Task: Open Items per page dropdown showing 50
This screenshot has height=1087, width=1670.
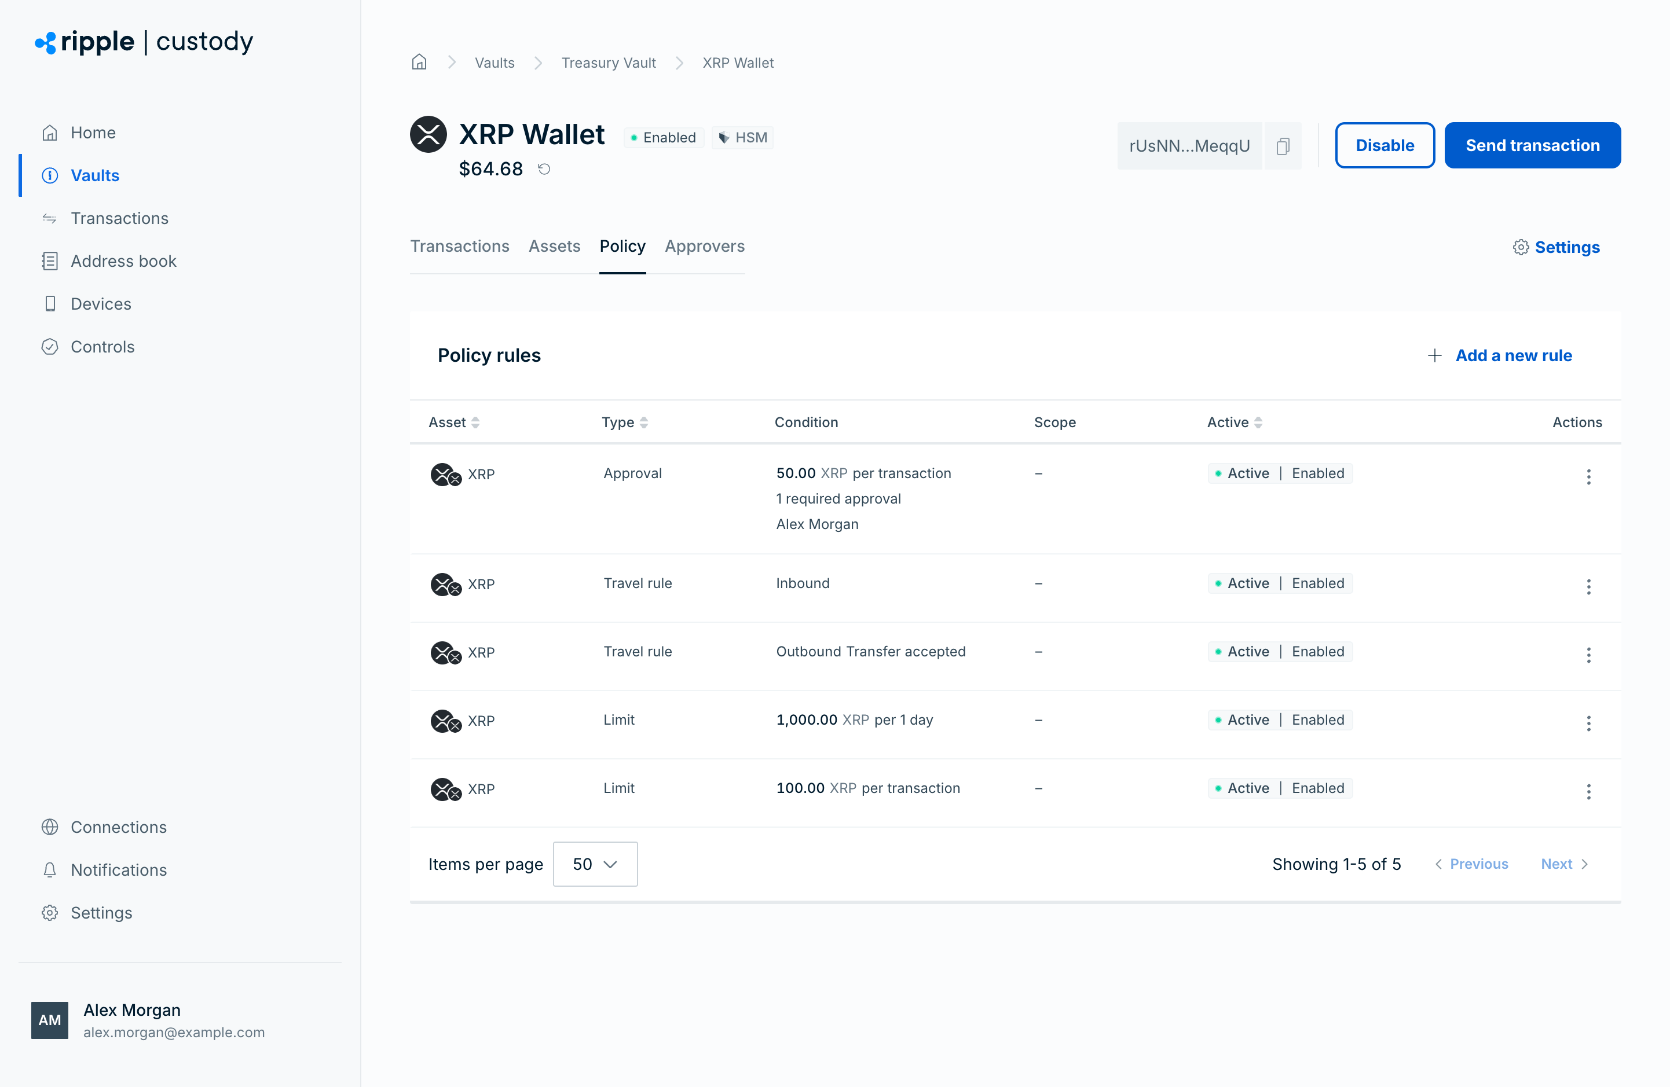Action: pos(595,864)
